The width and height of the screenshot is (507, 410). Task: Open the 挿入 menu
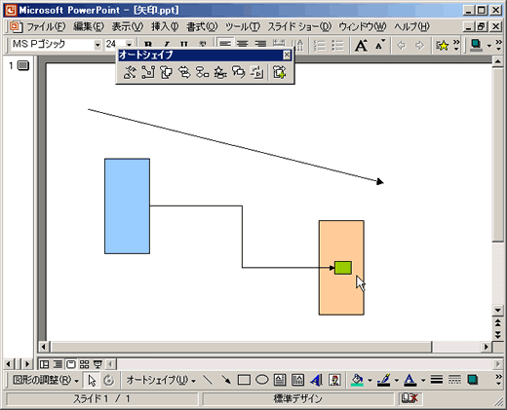(x=165, y=26)
